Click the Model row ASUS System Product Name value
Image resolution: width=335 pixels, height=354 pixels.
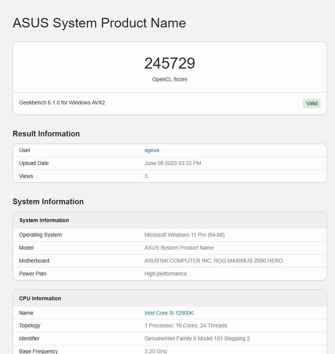click(x=179, y=248)
